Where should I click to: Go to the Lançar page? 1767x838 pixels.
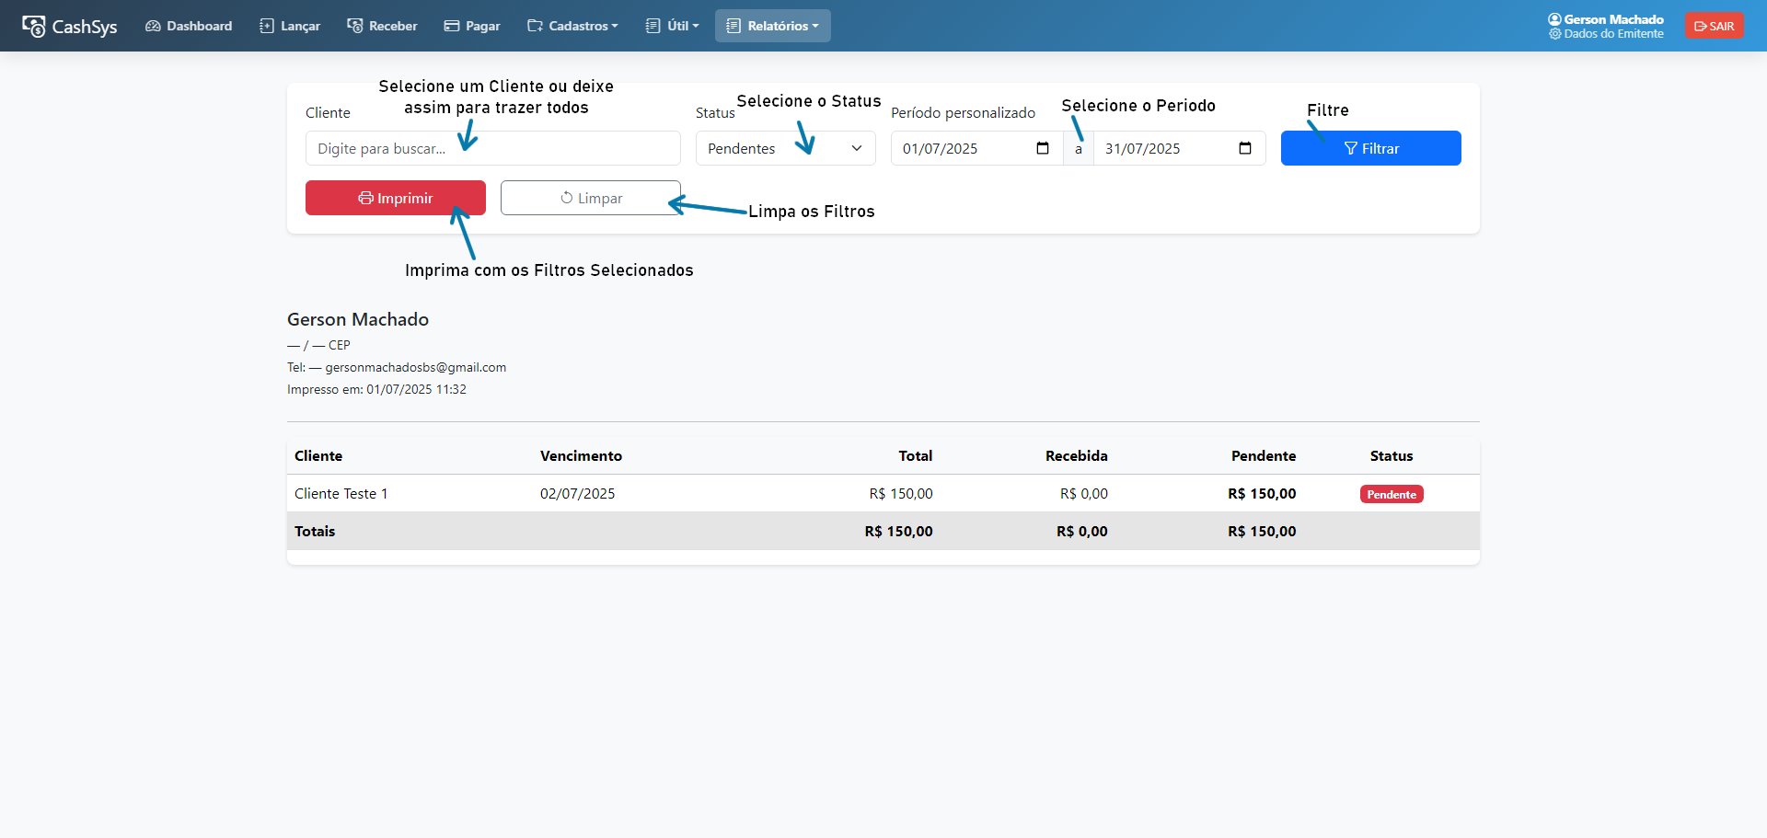290,26
